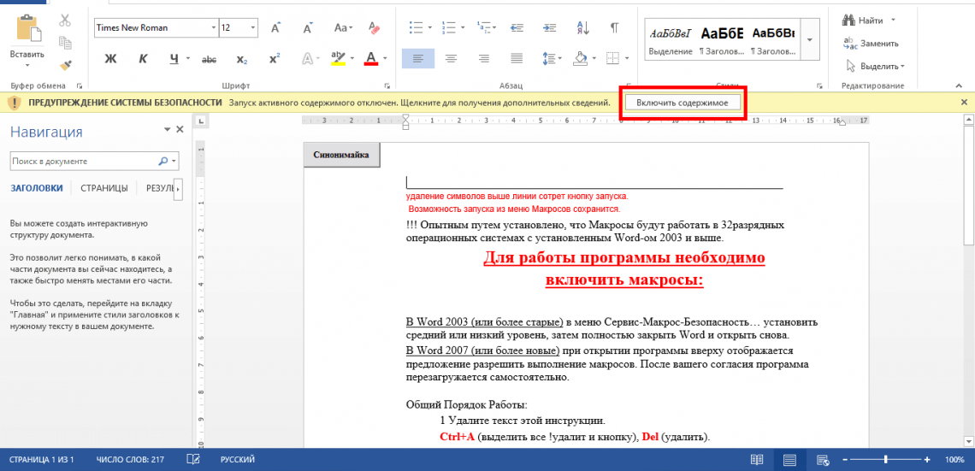Screen dimensions: 975x471
Task: Click the Paste (Вставить) clipboard icon
Action: point(27,28)
